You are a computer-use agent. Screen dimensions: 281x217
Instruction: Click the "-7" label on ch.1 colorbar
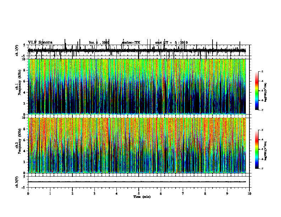click(x=262, y=110)
